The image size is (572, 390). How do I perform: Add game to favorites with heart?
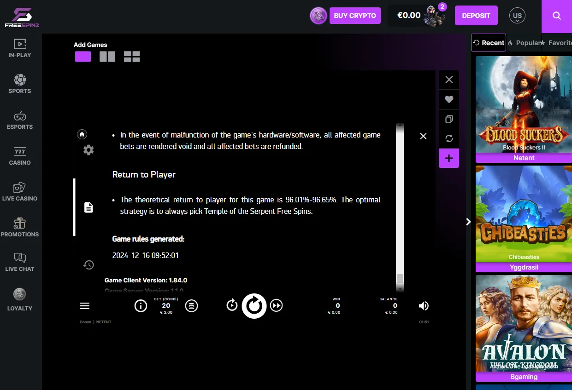[x=449, y=99]
